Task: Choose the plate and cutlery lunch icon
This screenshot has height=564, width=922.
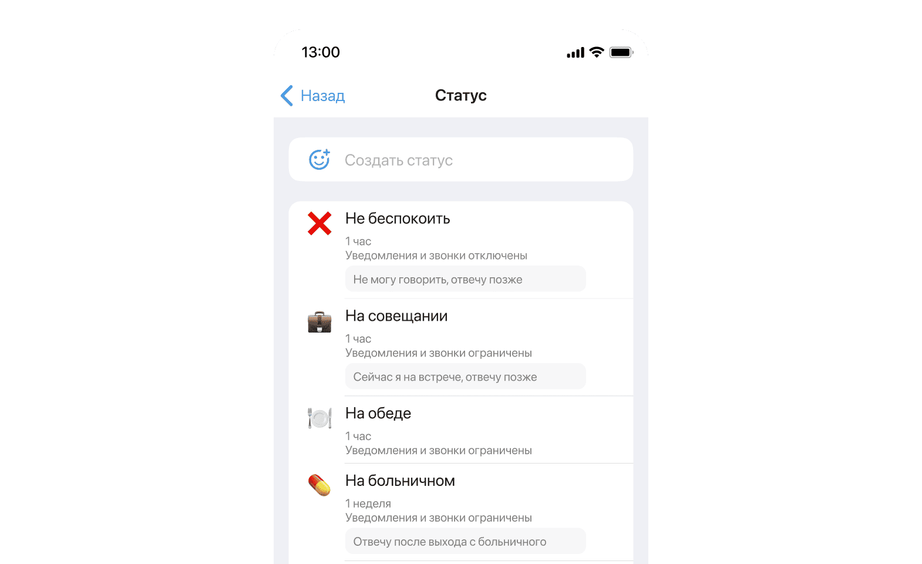Action: (x=319, y=418)
